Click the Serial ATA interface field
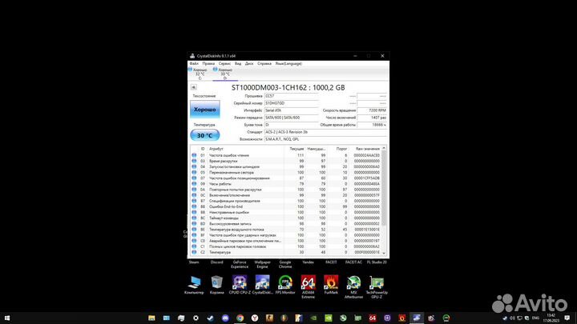 [291, 110]
